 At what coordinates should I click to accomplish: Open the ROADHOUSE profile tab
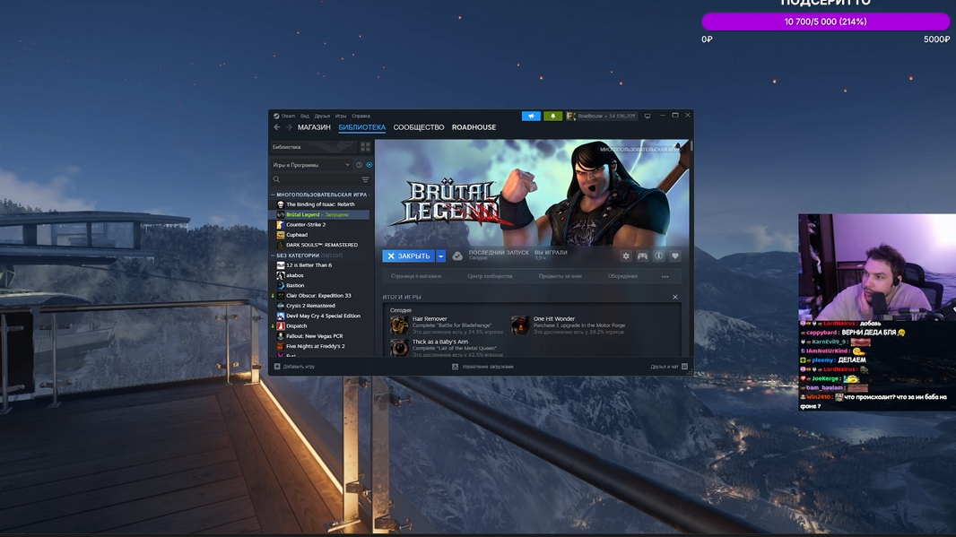tap(474, 127)
